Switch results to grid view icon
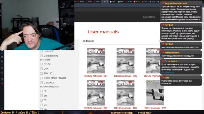 (160, 41)
